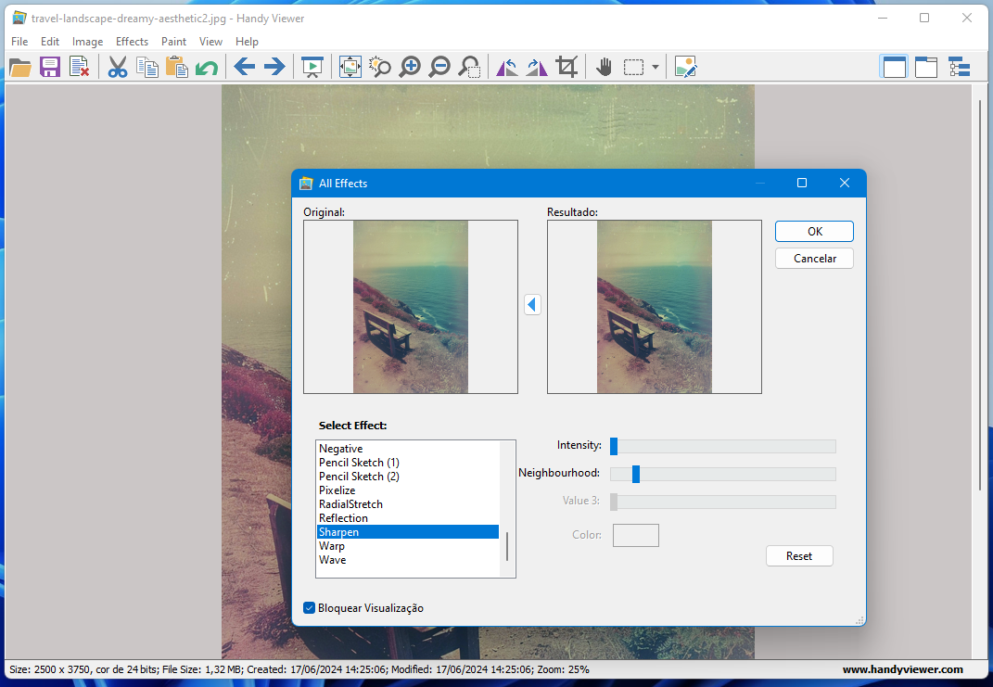
Task: Click the Reset button
Action: (x=799, y=556)
